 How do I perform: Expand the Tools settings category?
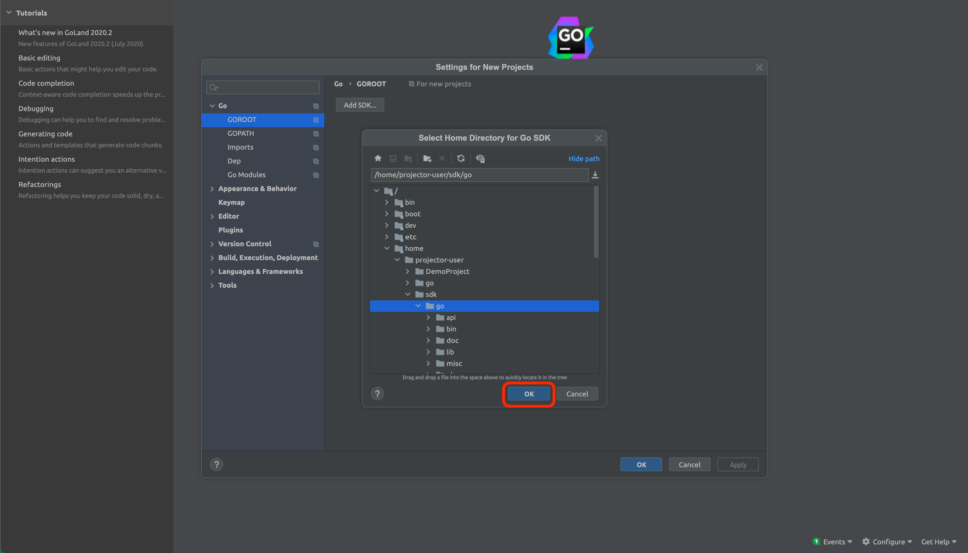[x=212, y=286]
